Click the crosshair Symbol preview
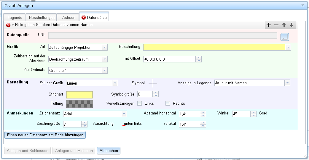This screenshot has height=160, width=309. tap(153, 83)
